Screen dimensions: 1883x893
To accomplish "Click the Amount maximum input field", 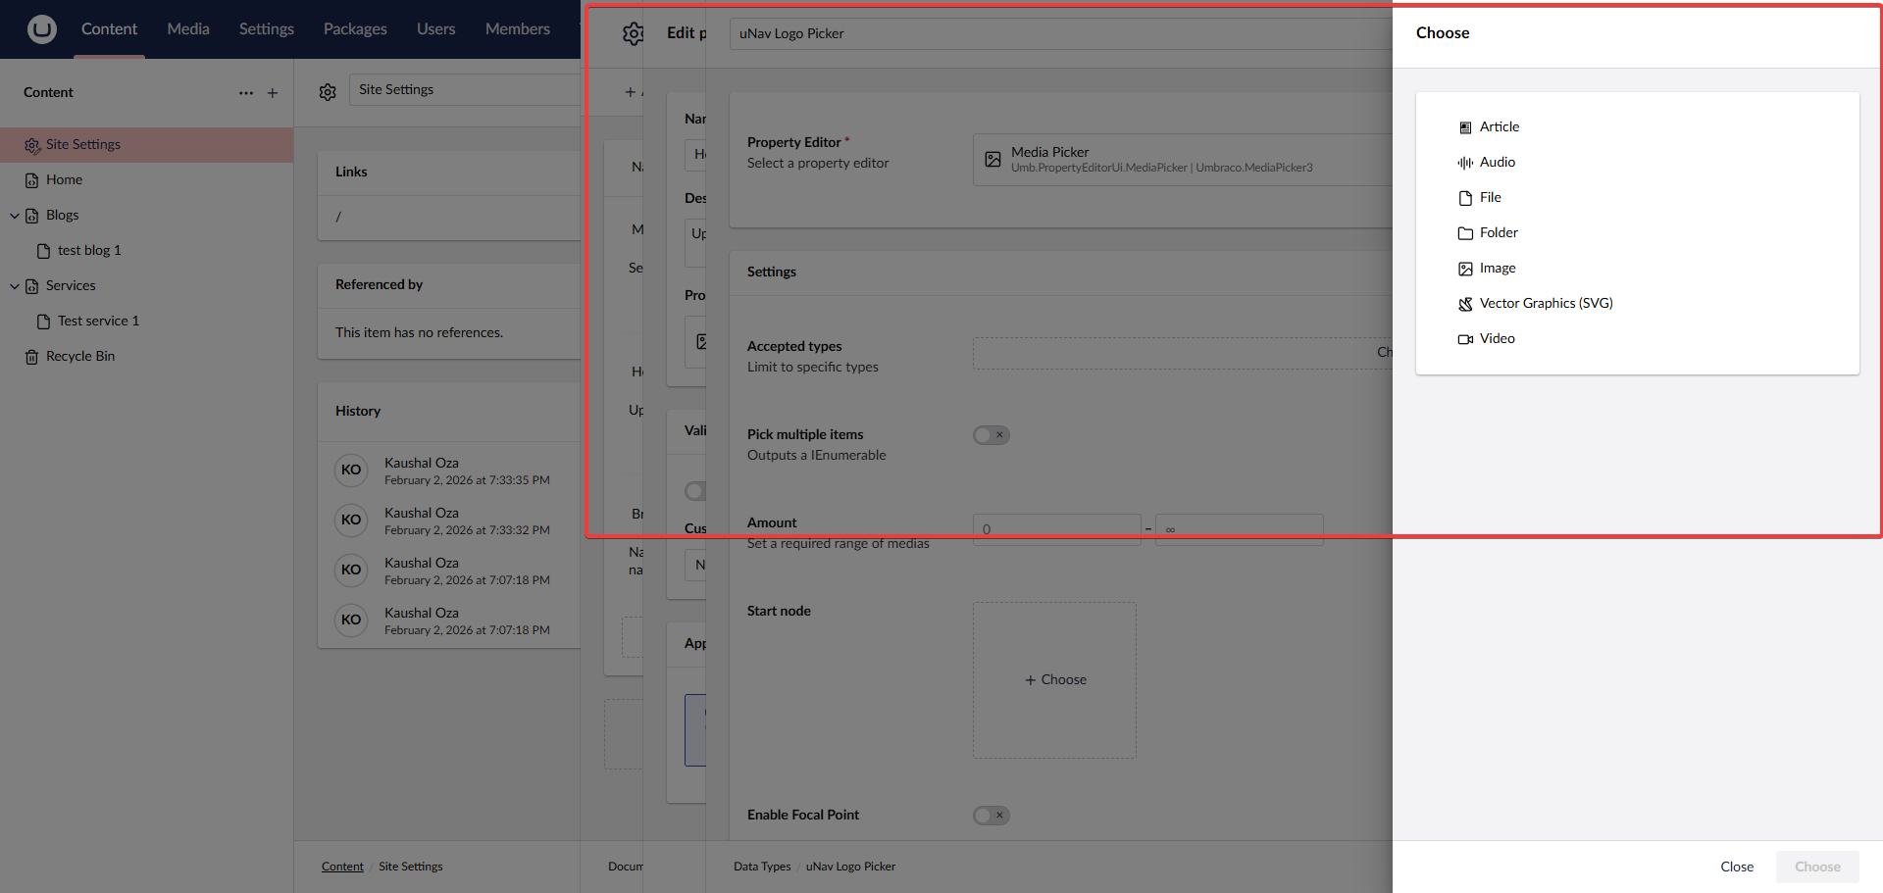I will tap(1240, 529).
